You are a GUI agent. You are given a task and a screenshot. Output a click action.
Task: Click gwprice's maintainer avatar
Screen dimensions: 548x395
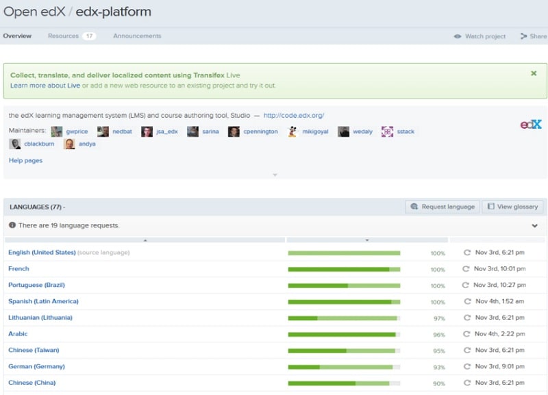(57, 131)
